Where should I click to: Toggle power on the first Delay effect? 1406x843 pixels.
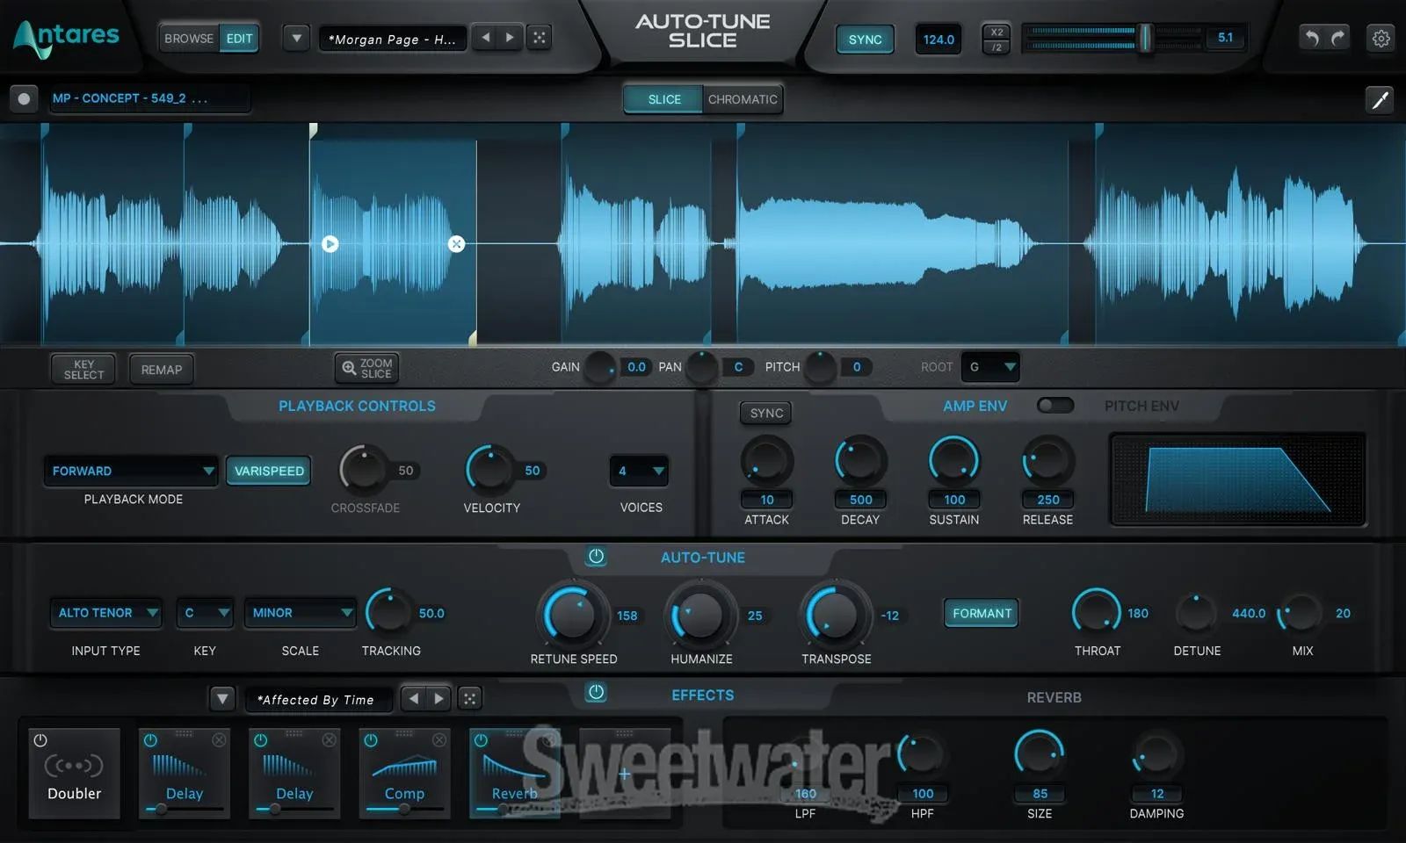[150, 740]
